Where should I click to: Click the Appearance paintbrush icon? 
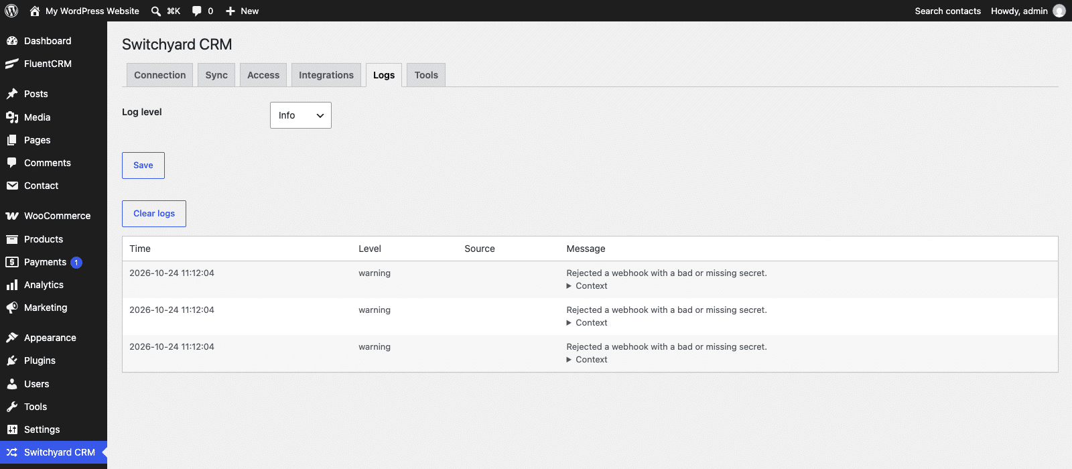12,338
